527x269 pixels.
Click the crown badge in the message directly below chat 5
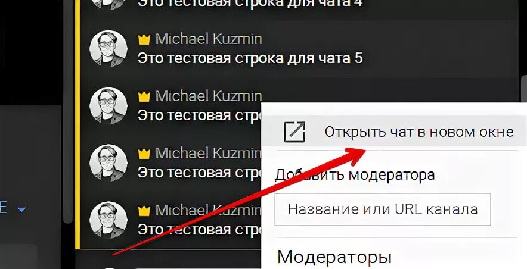tap(144, 97)
